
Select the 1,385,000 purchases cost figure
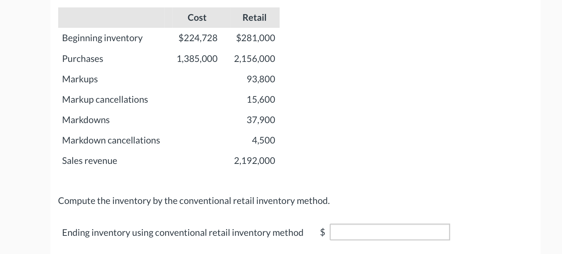point(197,59)
